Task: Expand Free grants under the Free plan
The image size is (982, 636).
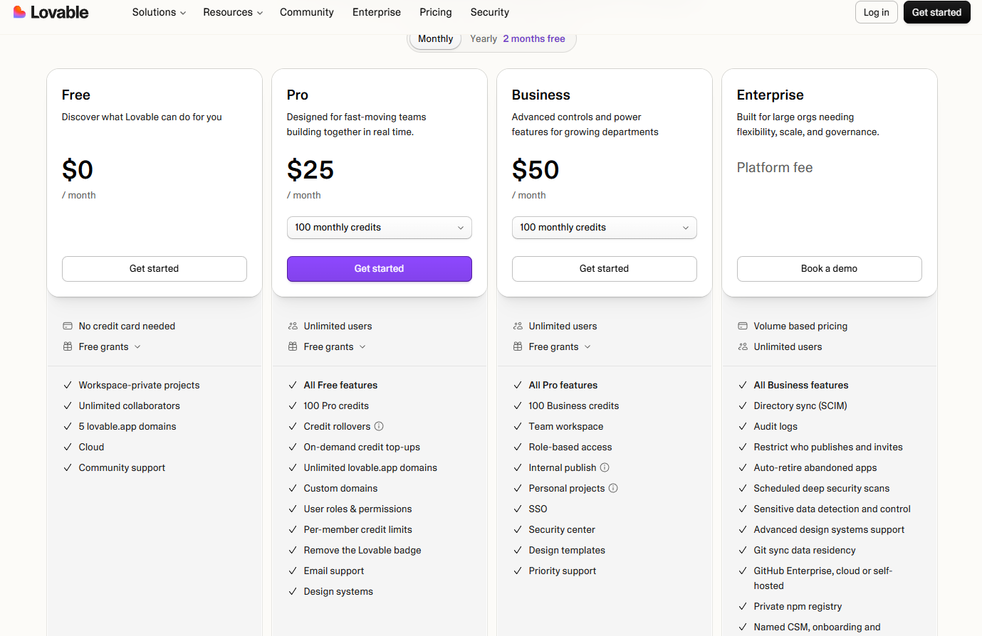Action: click(x=110, y=346)
